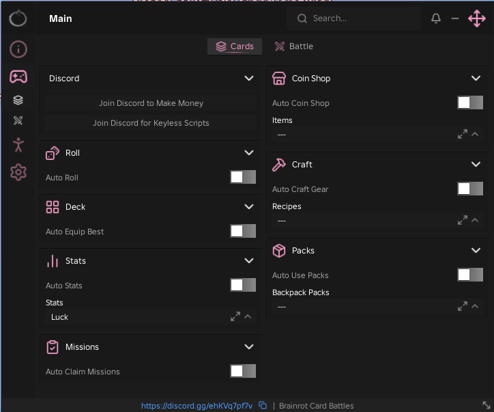Open the discord.gg invite link

click(x=197, y=406)
